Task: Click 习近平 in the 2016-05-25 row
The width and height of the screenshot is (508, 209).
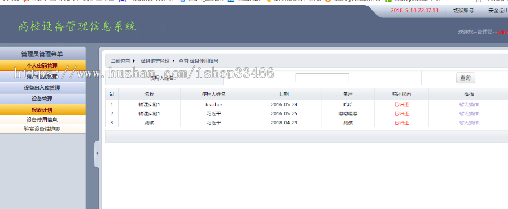Action: coord(214,114)
